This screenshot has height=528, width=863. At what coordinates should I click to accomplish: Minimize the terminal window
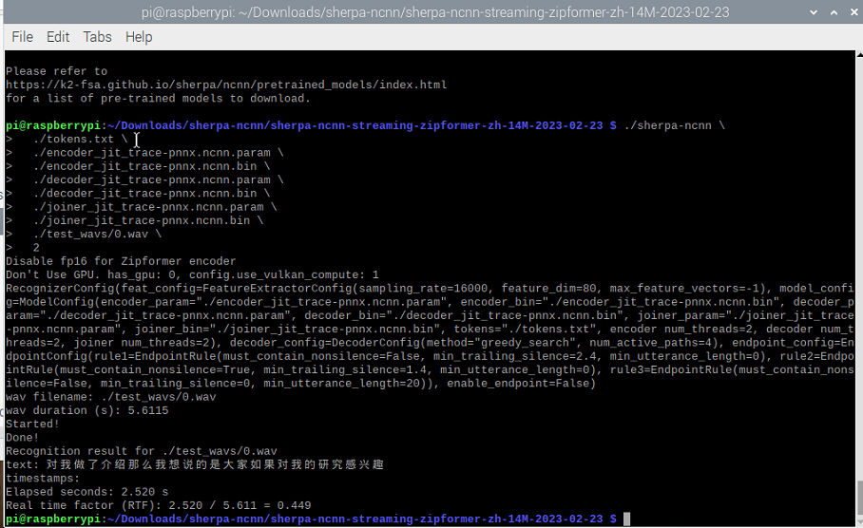pyautogui.click(x=814, y=12)
